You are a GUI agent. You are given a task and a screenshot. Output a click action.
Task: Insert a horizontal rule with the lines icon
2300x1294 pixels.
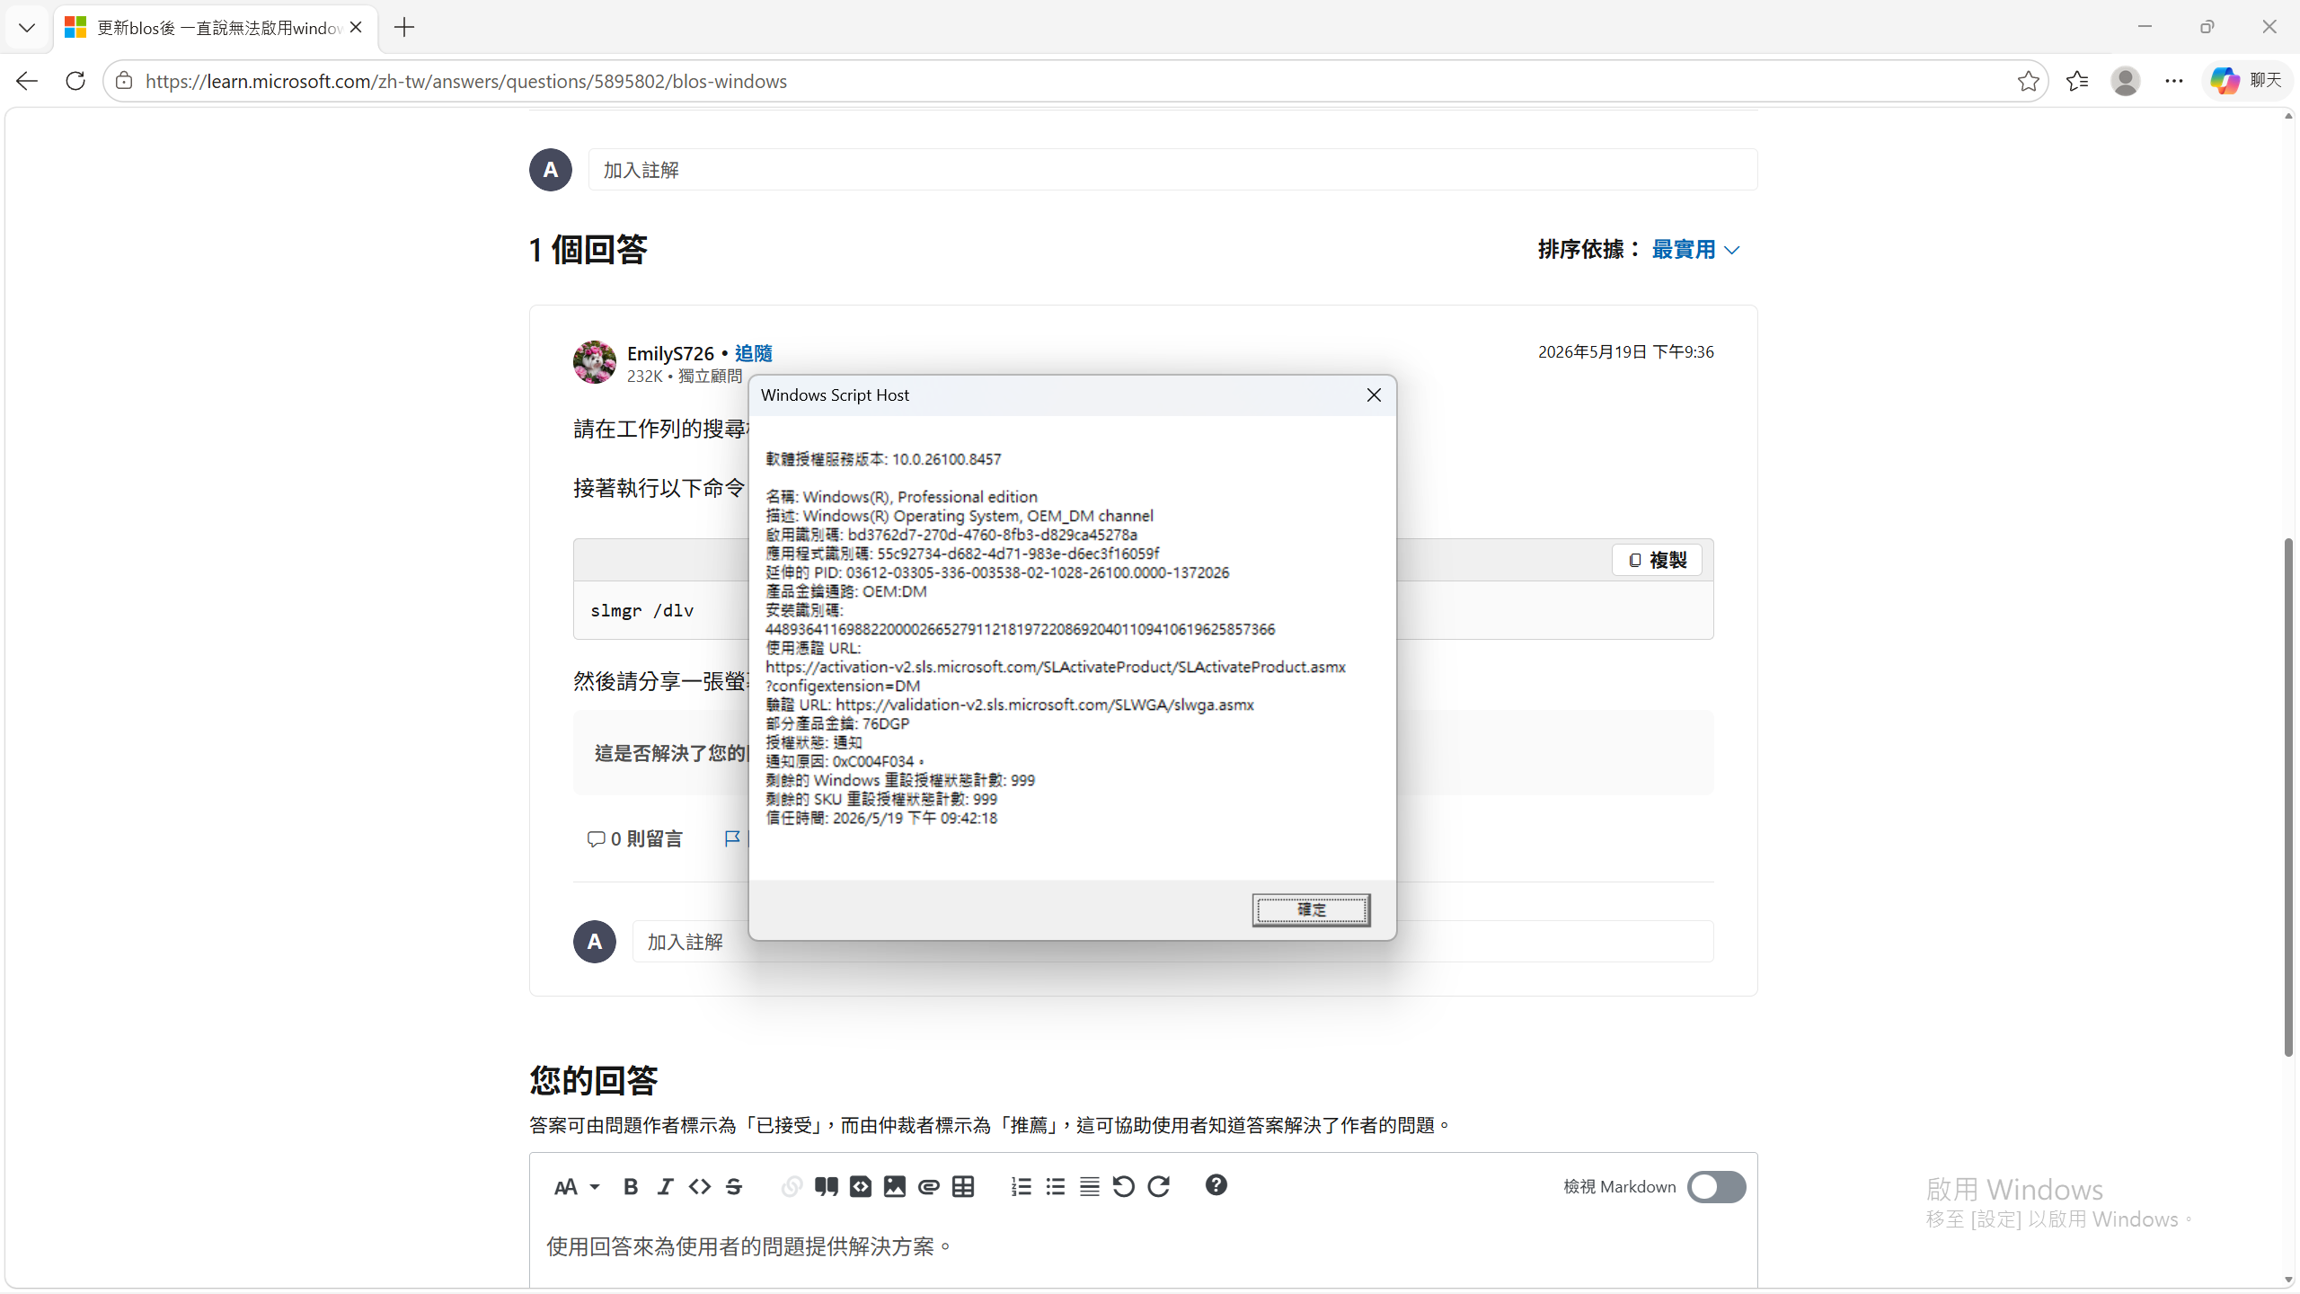pos(1090,1187)
